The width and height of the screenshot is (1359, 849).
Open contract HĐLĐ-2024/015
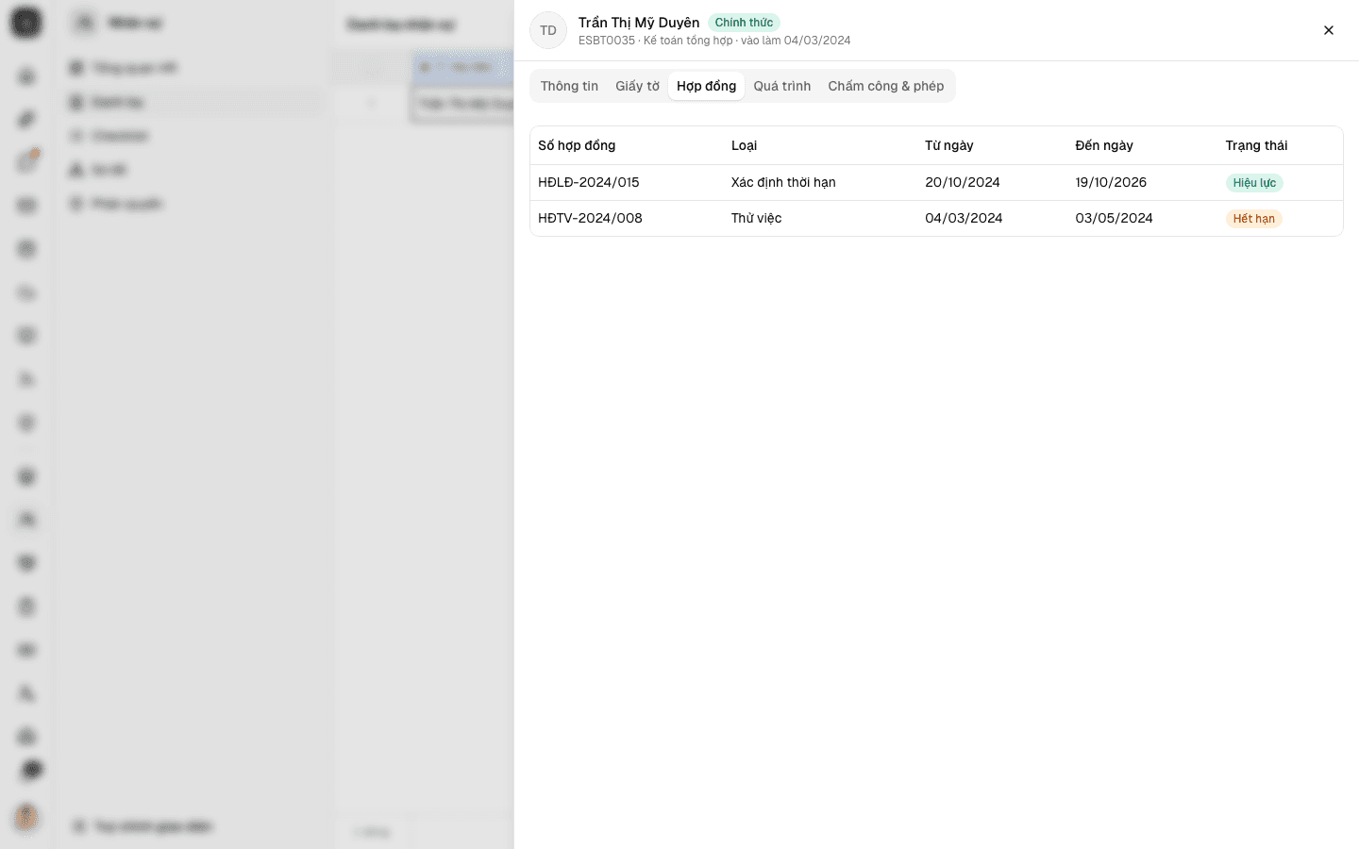pyautogui.click(x=588, y=182)
